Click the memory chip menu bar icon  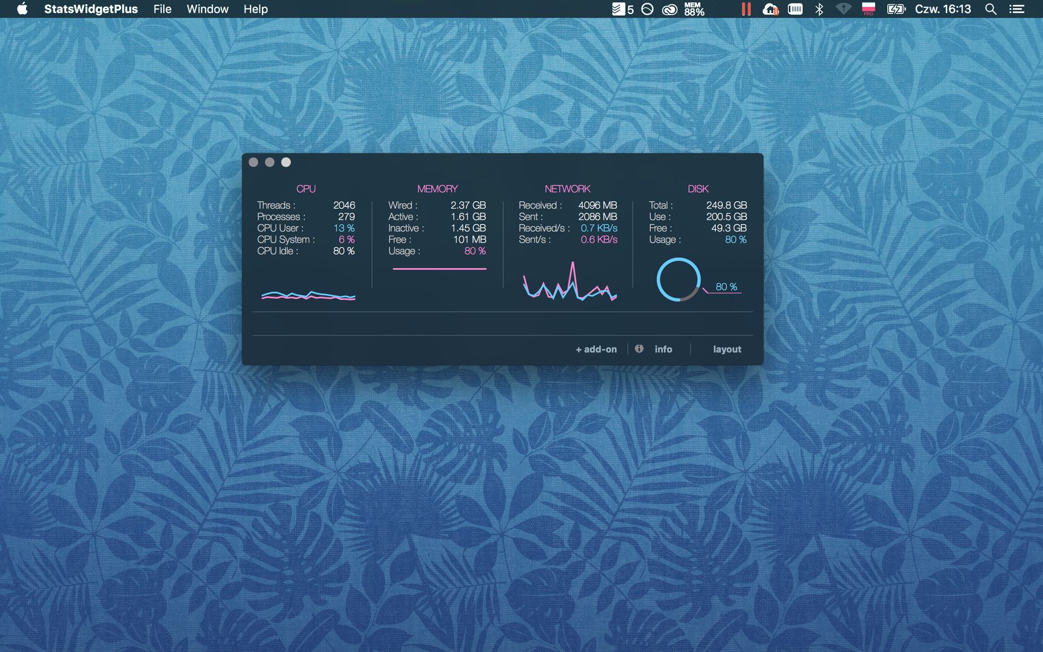pos(795,9)
